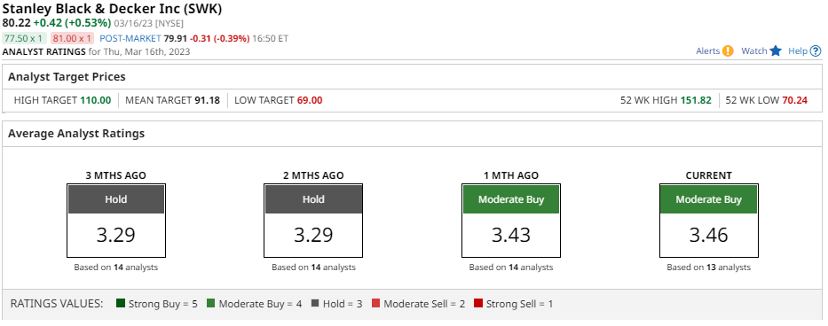Image resolution: width=828 pixels, height=326 pixels.
Task: Click the Strong Buy dark green legend square
Action: point(121,304)
